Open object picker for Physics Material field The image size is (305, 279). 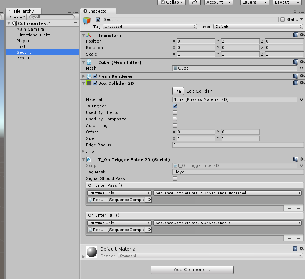301,99
